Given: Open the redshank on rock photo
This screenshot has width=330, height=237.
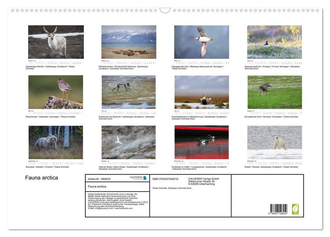Looking at the screenshot, I should click(x=56, y=92).
